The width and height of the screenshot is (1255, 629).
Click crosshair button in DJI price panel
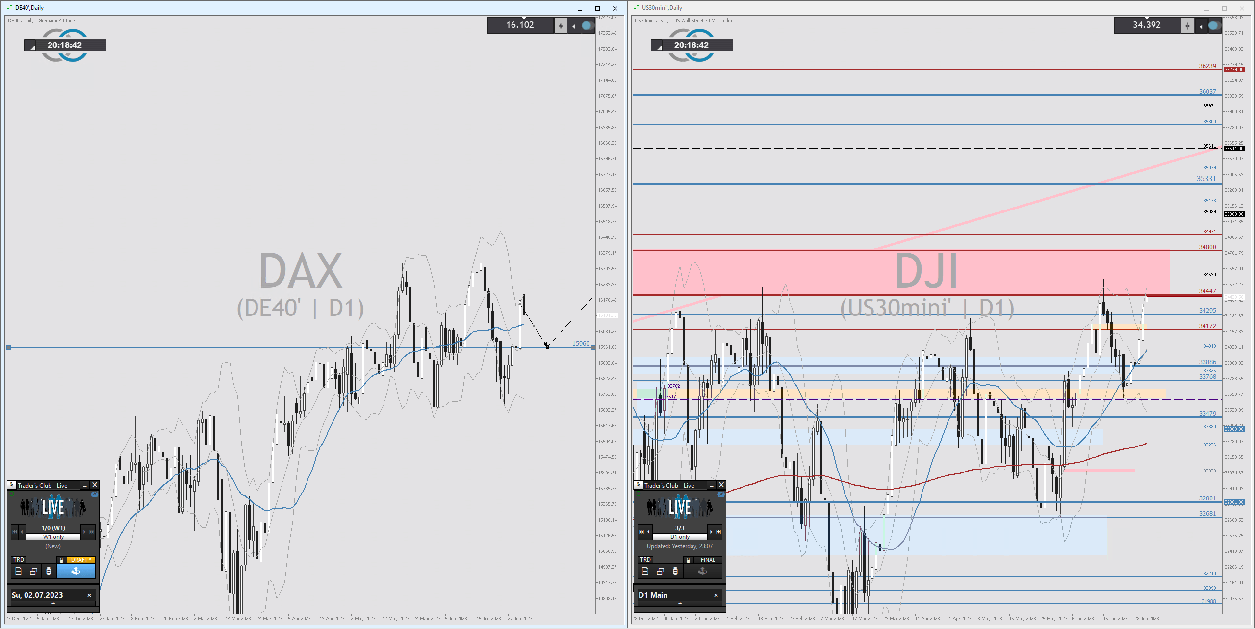click(x=1187, y=26)
